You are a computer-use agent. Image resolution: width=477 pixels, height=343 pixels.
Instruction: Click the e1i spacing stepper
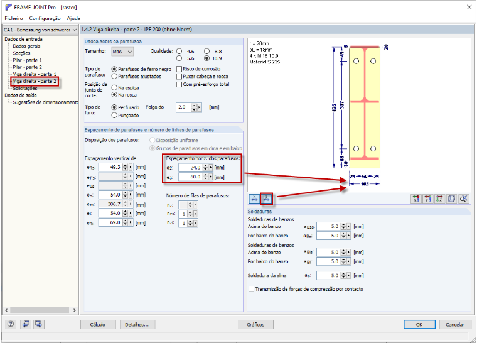[126, 222]
